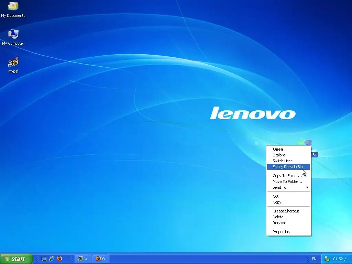Select Cut in the context menu

pos(288,196)
